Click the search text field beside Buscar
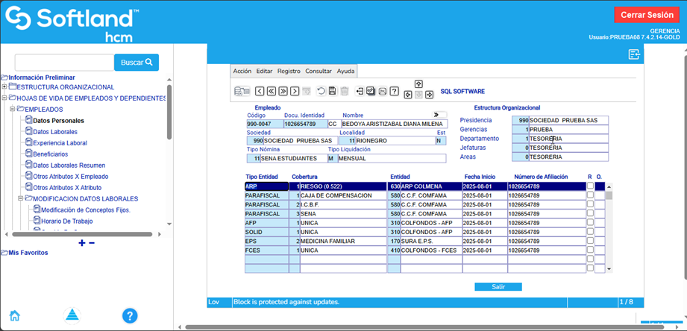 click(64, 63)
